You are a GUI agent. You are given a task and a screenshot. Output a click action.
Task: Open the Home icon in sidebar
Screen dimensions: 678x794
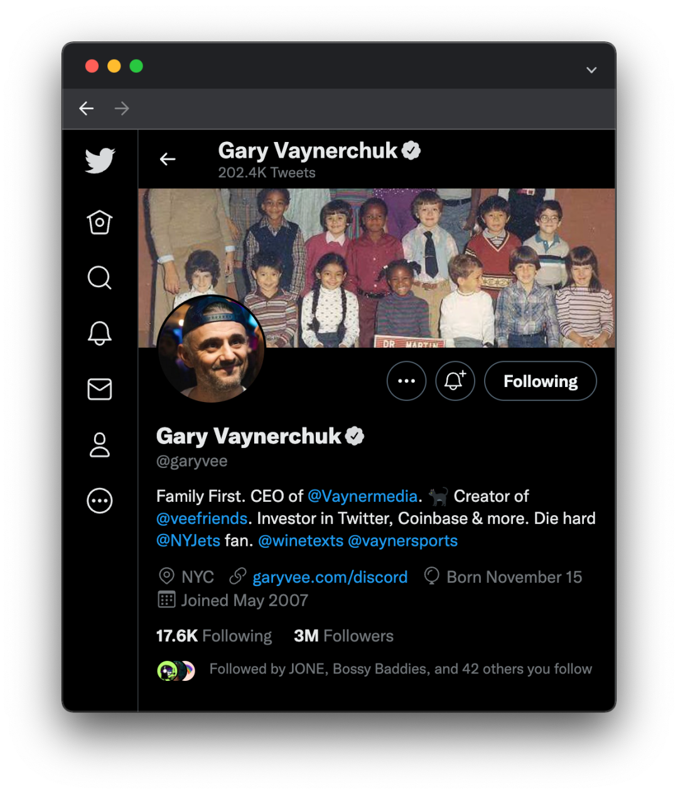tap(100, 222)
